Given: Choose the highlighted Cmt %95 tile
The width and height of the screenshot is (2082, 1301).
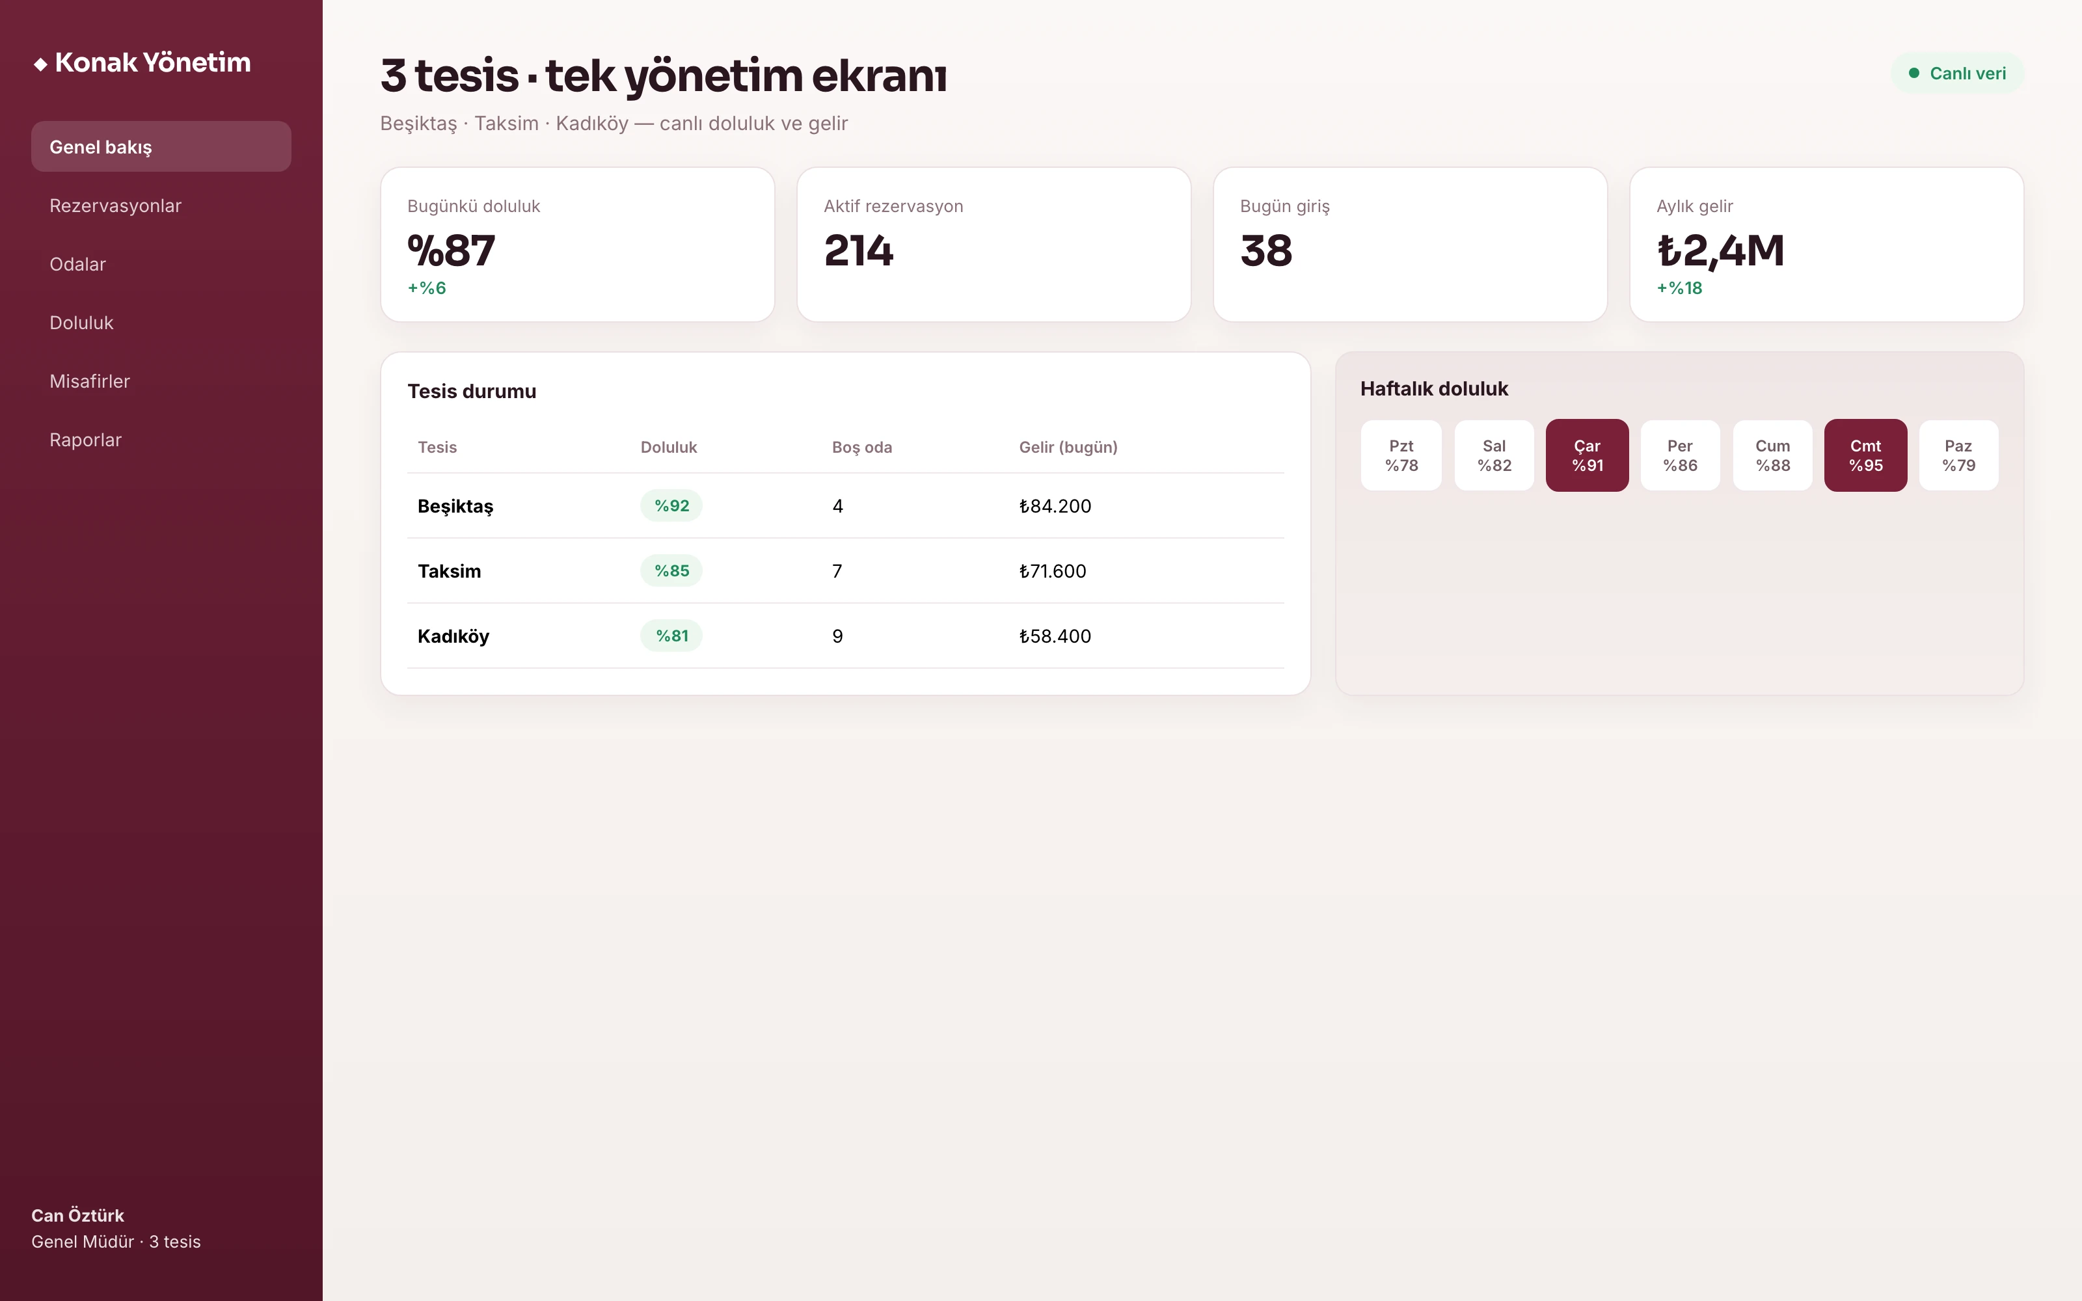Looking at the screenshot, I should coord(1865,455).
